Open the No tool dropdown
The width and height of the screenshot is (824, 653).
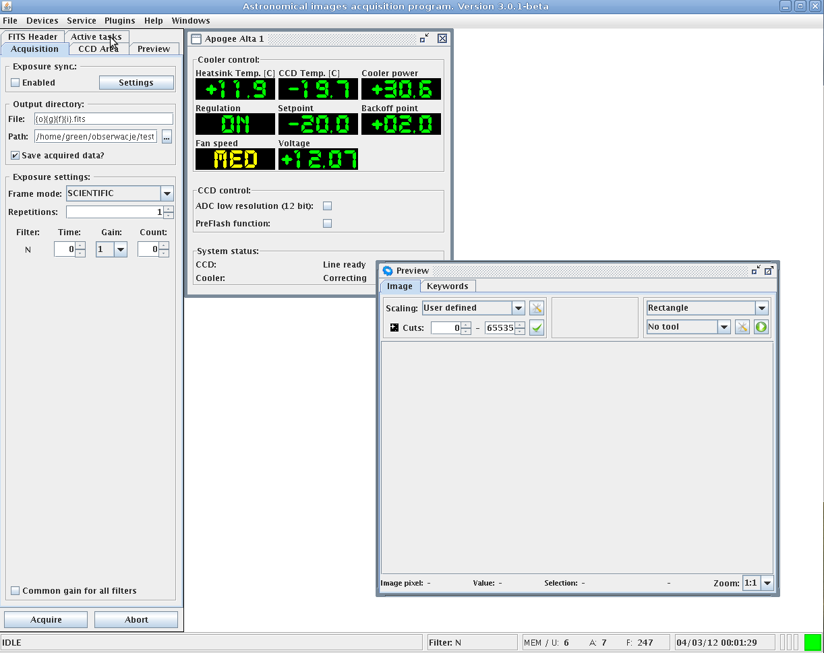[x=724, y=327]
